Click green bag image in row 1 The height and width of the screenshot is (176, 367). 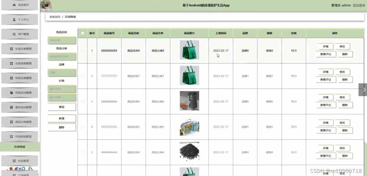[x=189, y=50]
